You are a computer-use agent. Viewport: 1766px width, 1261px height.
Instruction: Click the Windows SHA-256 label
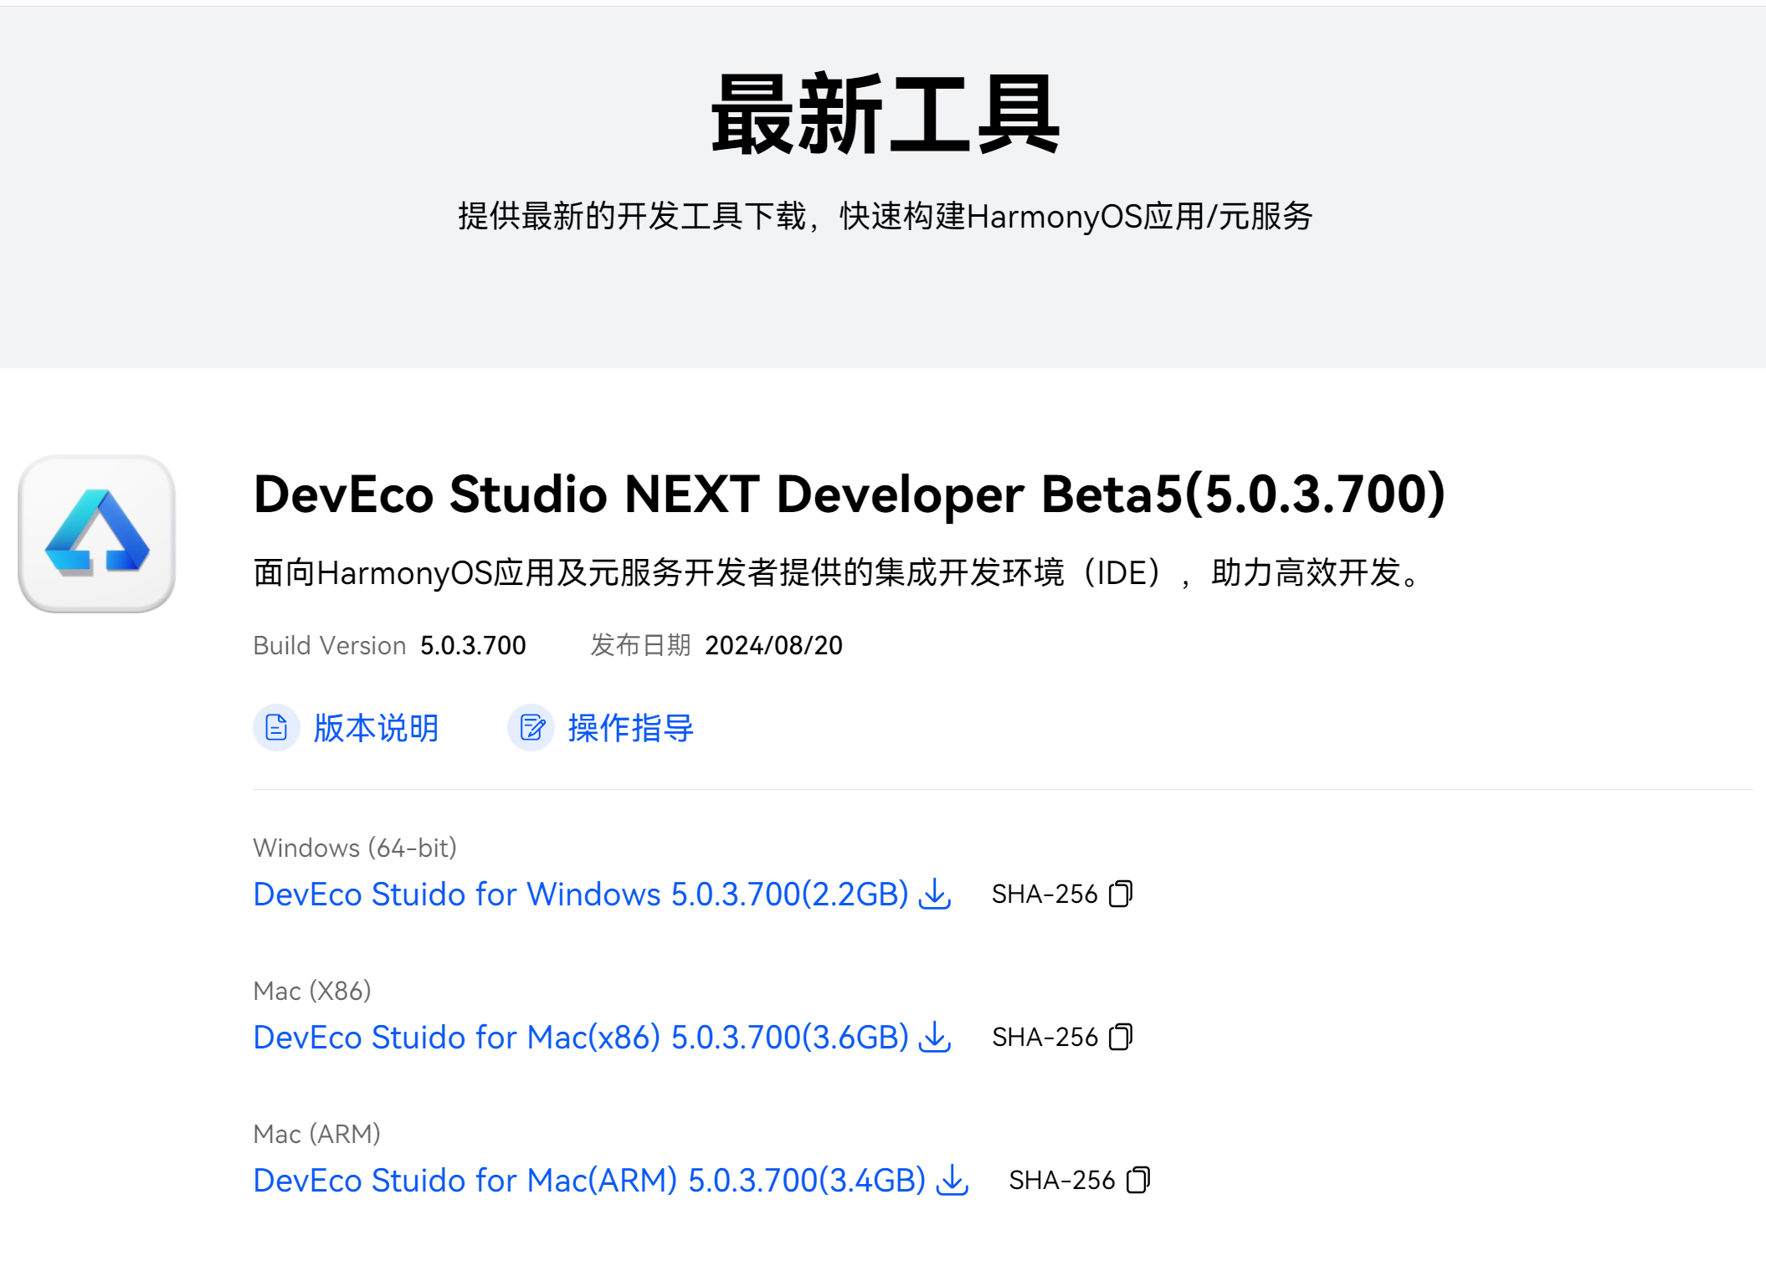1044,894
